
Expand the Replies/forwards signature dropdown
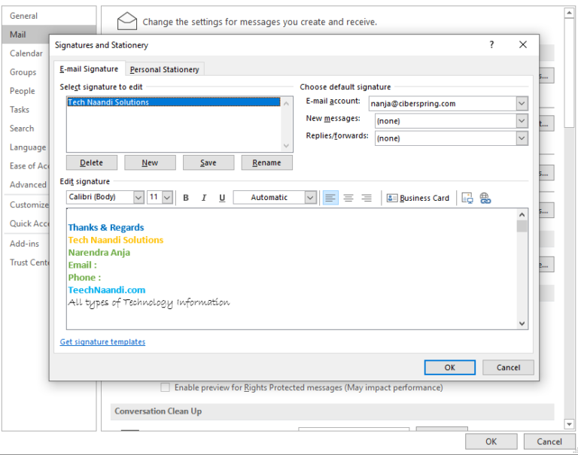pos(522,138)
